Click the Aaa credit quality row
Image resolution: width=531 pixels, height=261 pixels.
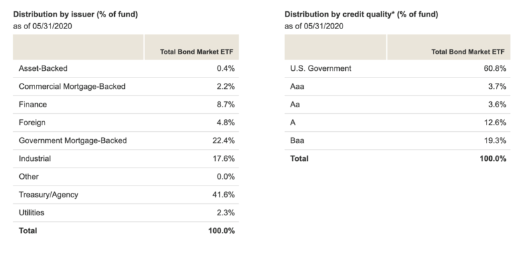pos(397,87)
